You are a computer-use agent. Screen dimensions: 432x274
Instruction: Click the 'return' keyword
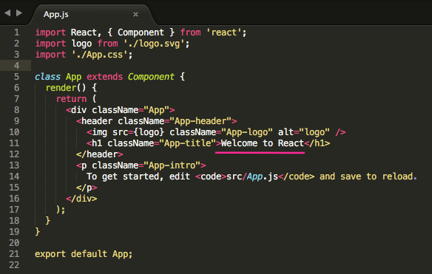[x=71, y=99]
